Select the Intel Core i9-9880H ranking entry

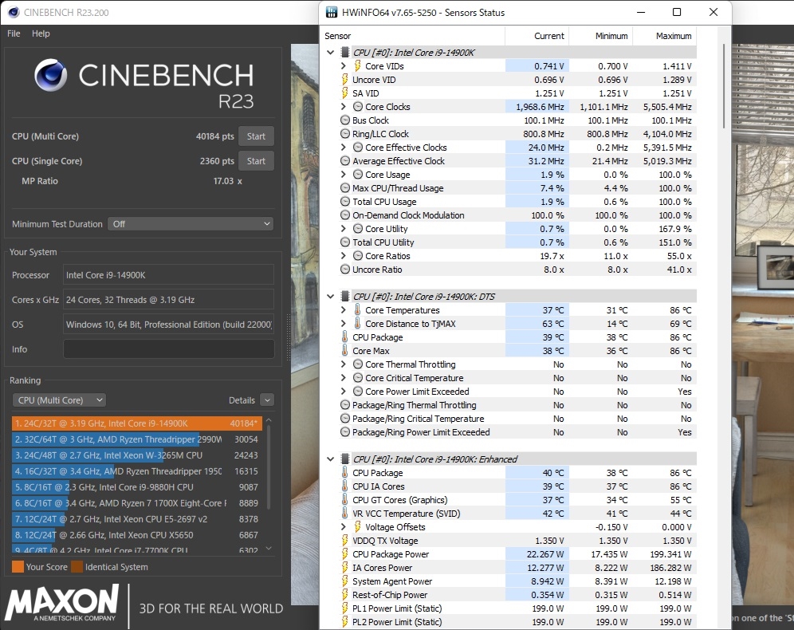[137, 487]
